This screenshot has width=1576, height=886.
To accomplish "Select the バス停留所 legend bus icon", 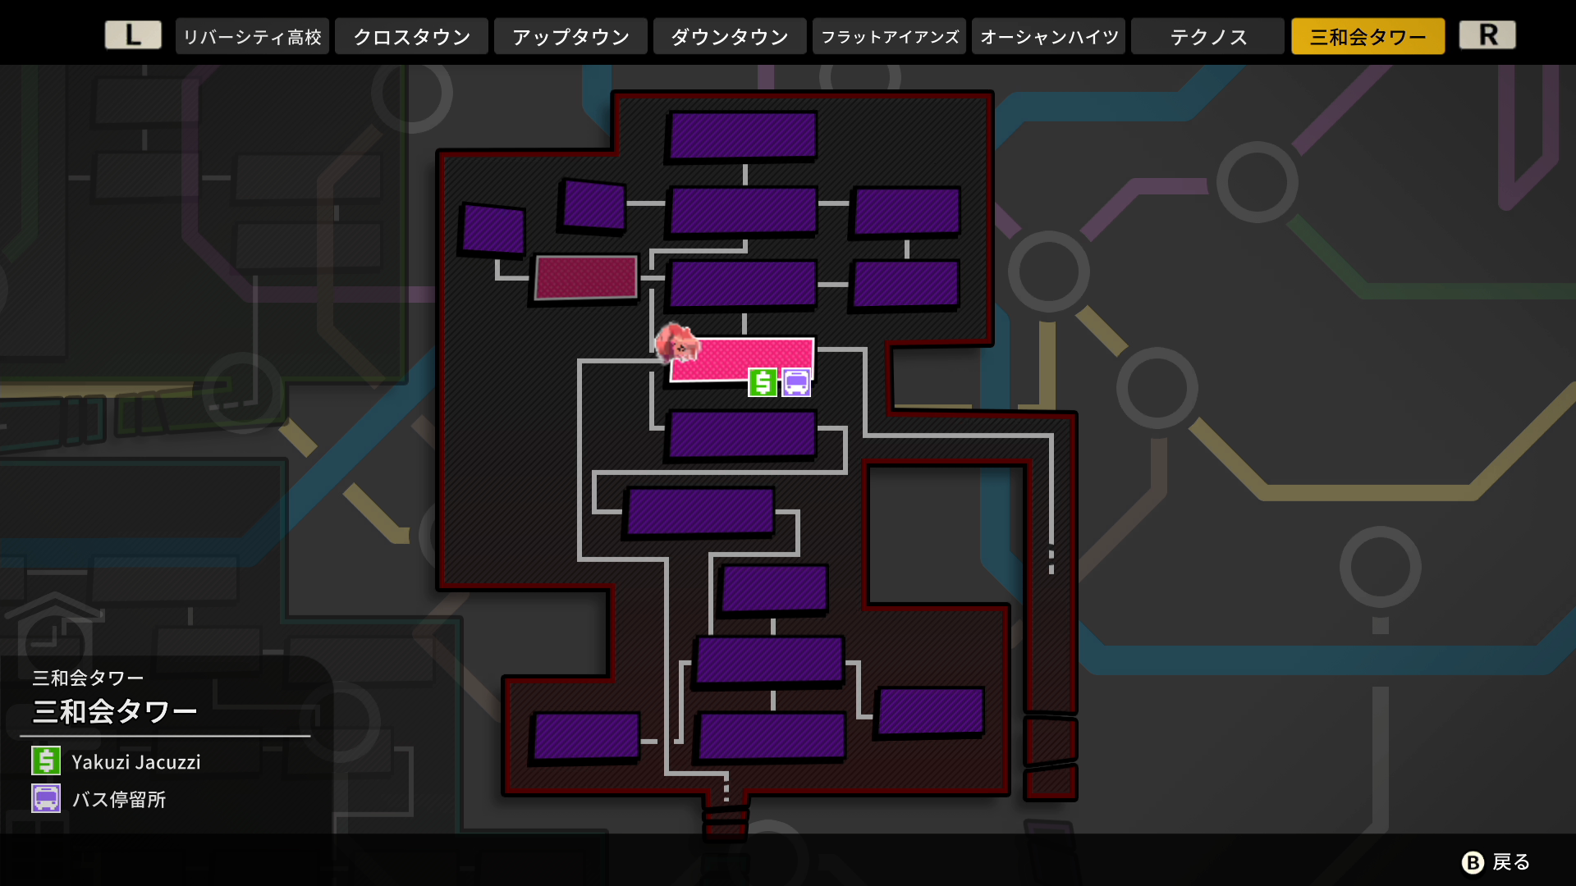I will click(x=46, y=798).
